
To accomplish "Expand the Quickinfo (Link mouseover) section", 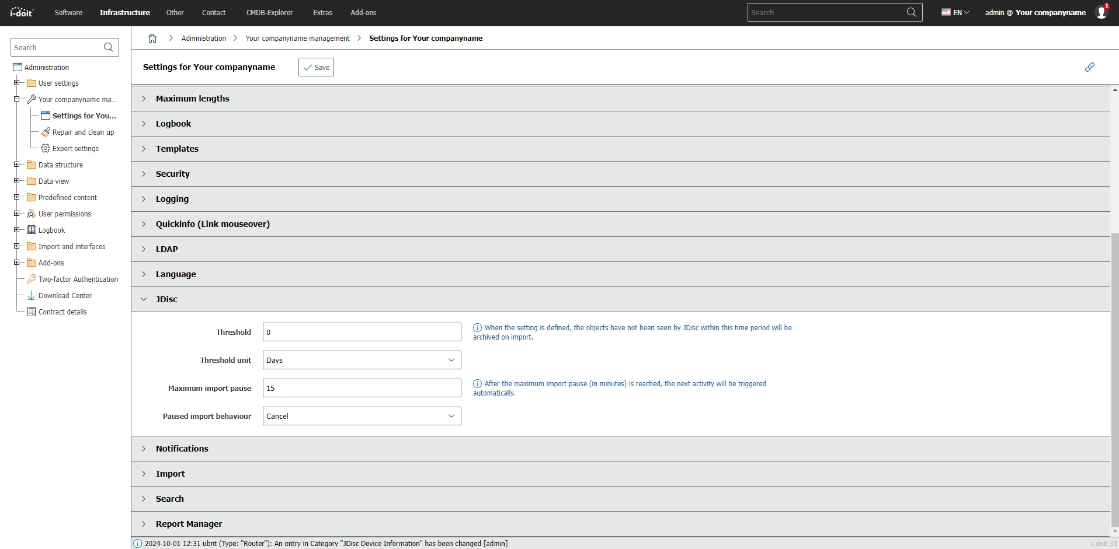I will (x=621, y=224).
